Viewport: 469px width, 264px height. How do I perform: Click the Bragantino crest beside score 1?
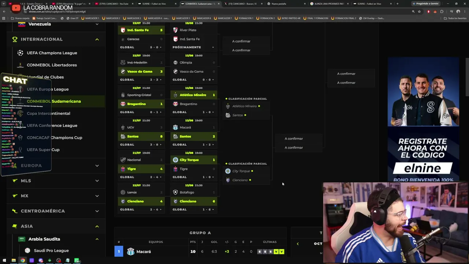123,104
